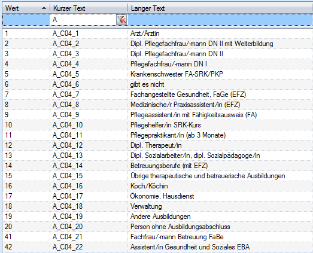Sort by the Langer Text column header

pos(220,8)
